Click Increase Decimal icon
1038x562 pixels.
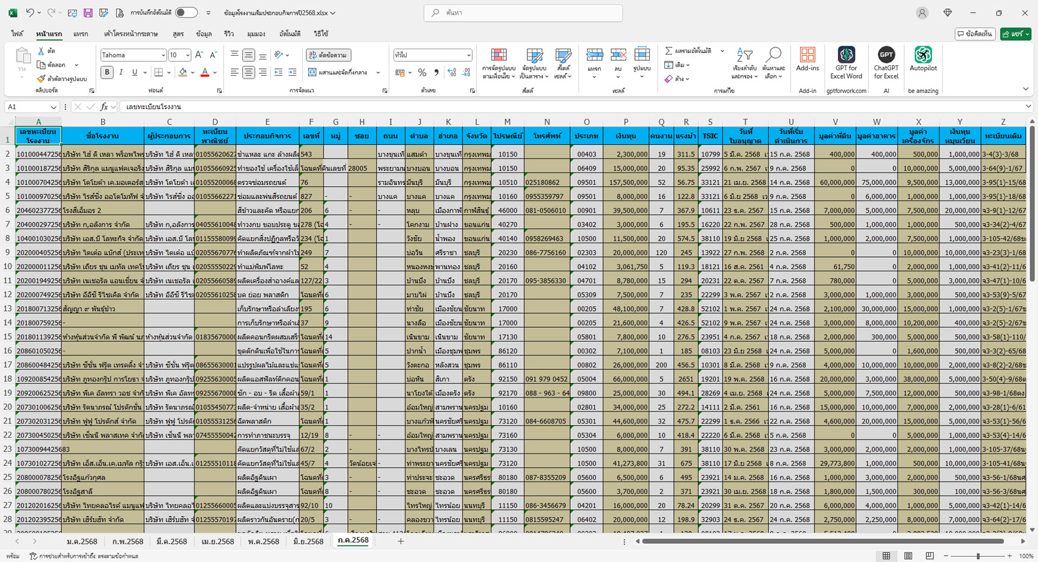pyautogui.click(x=452, y=73)
